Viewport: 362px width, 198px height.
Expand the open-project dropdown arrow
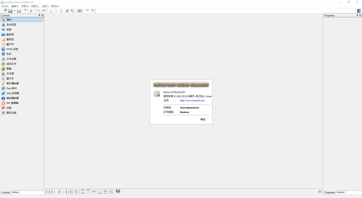tap(15, 11)
